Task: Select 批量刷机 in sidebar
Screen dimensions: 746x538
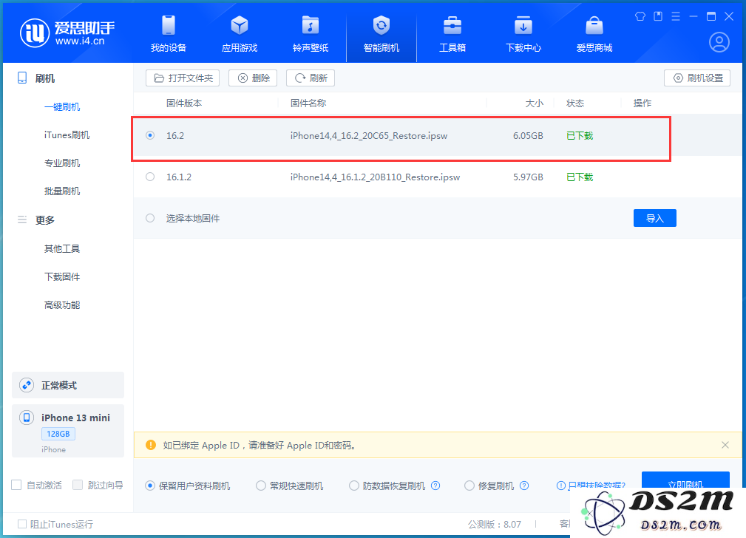Action: coord(62,191)
